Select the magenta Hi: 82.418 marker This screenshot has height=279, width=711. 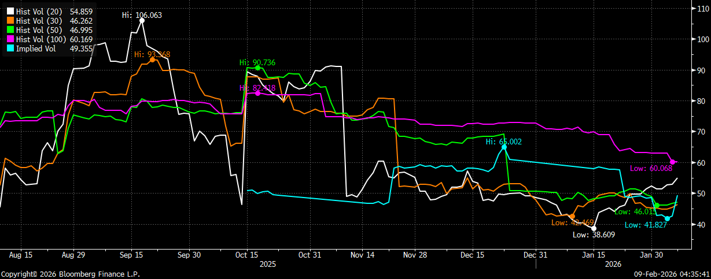(257, 93)
